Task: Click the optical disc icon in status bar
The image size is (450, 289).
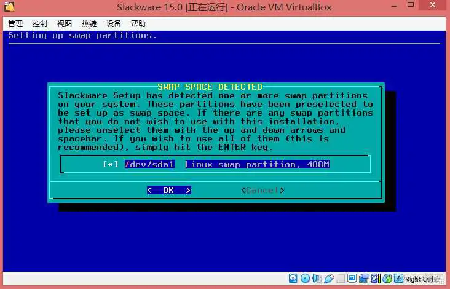Action: click(x=305, y=278)
